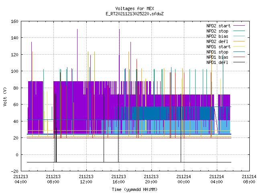The height and width of the screenshot is (193, 257).
Task: Click the NPD2 defl orange legend line
Action: tap(239, 41)
